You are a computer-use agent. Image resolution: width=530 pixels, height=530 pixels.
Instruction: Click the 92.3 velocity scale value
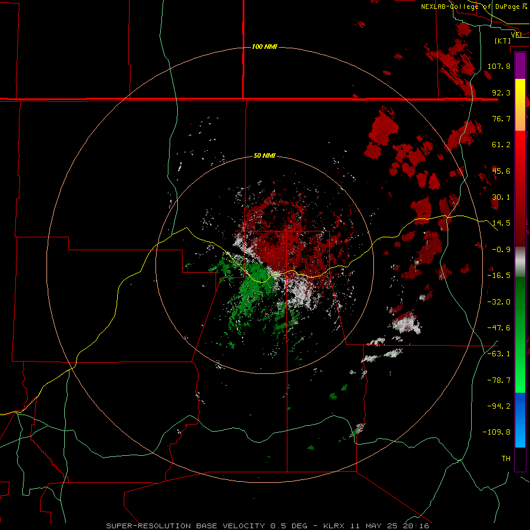[501, 92]
